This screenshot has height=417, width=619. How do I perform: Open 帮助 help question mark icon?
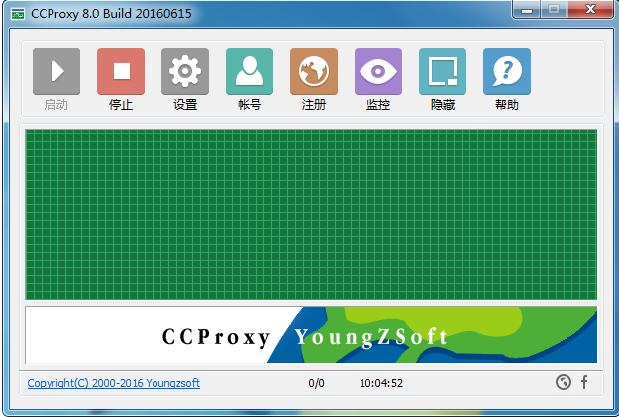pyautogui.click(x=507, y=71)
